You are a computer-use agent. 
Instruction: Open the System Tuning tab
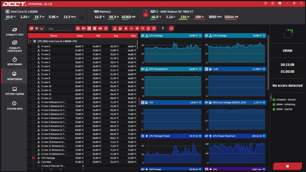coord(15,91)
